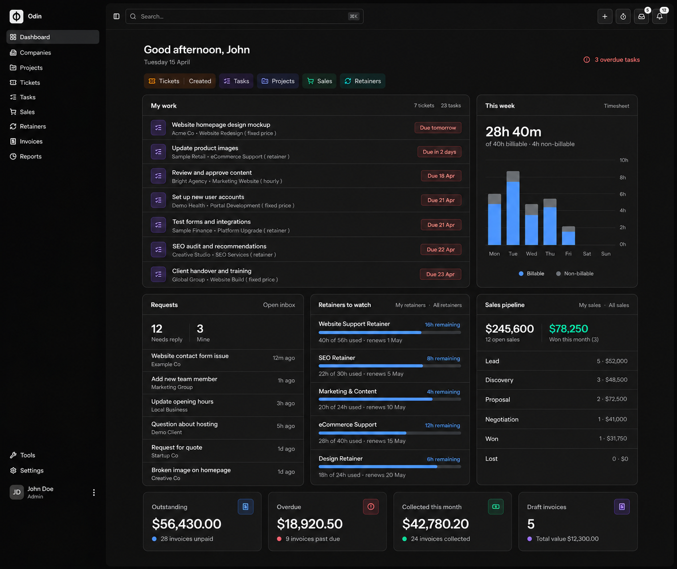The width and height of the screenshot is (677, 569).
Task: Click the Invoices sidebar icon
Action: coord(13,141)
